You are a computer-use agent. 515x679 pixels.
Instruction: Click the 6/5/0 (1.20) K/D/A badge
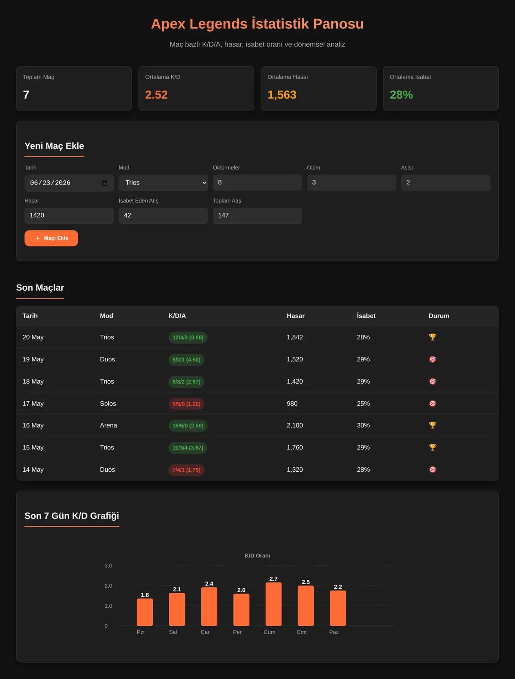coord(186,404)
